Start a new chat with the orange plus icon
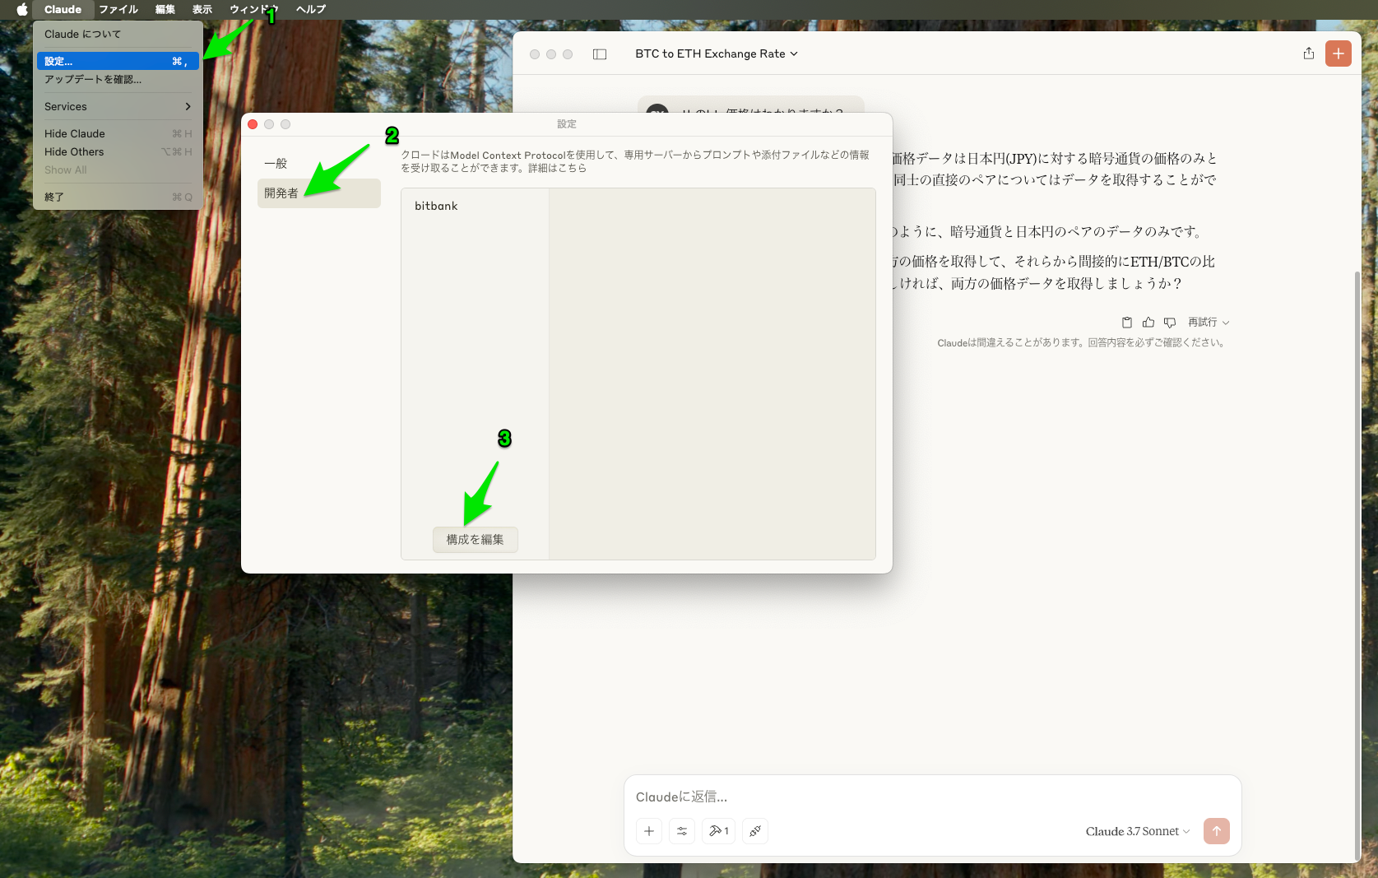The height and width of the screenshot is (878, 1378). point(1338,53)
